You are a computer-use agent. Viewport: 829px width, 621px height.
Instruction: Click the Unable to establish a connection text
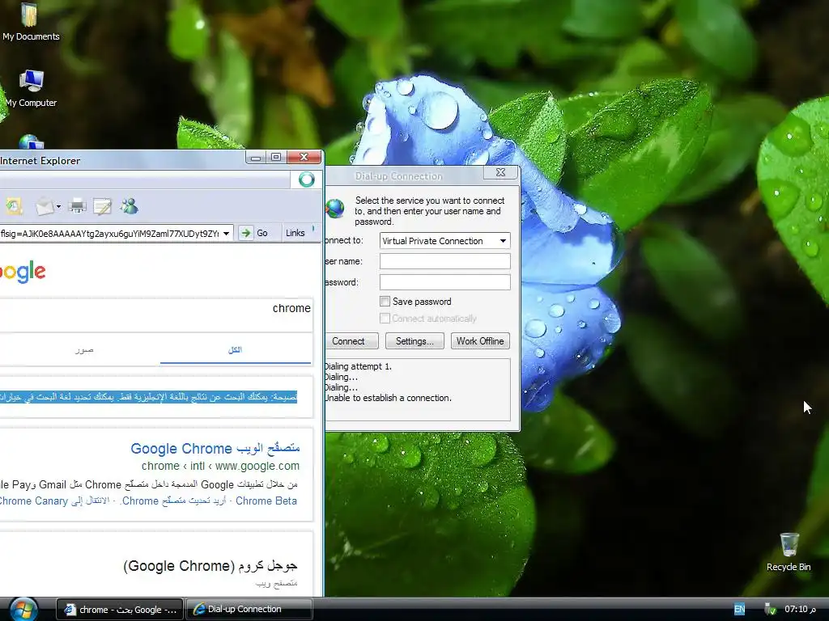point(388,398)
